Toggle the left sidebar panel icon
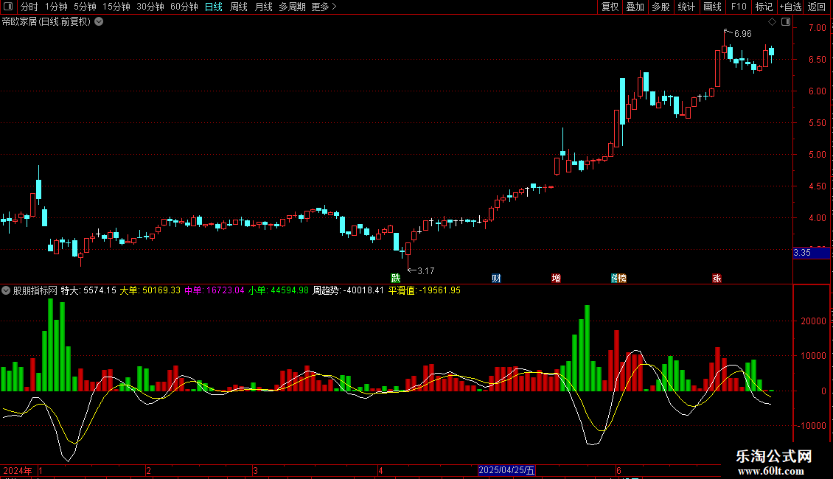 pos(8,7)
